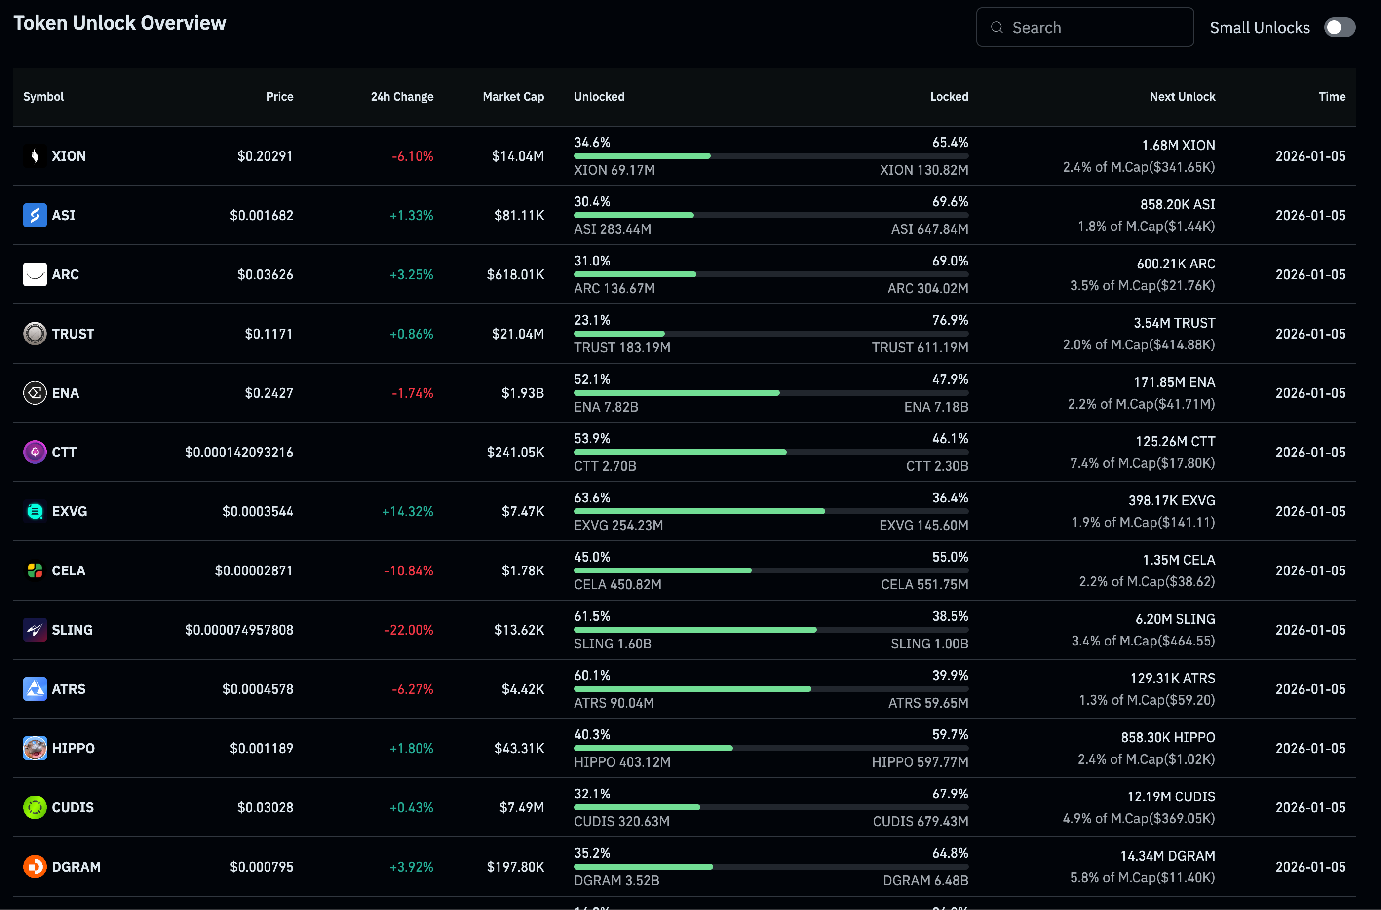This screenshot has width=1381, height=910.
Task: Click the ASI token logo icon
Action: tap(35, 215)
